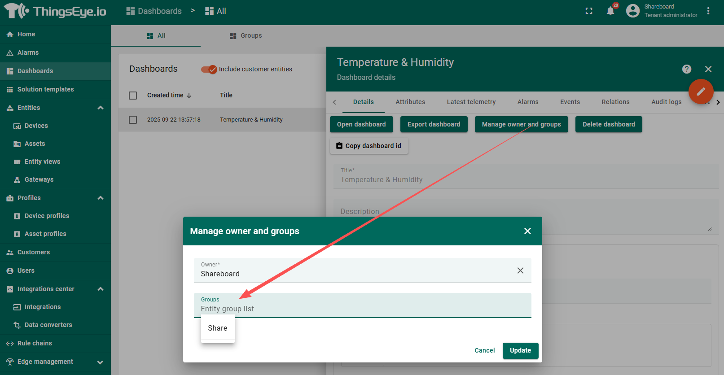Disable Include customer entities toggle

click(209, 69)
